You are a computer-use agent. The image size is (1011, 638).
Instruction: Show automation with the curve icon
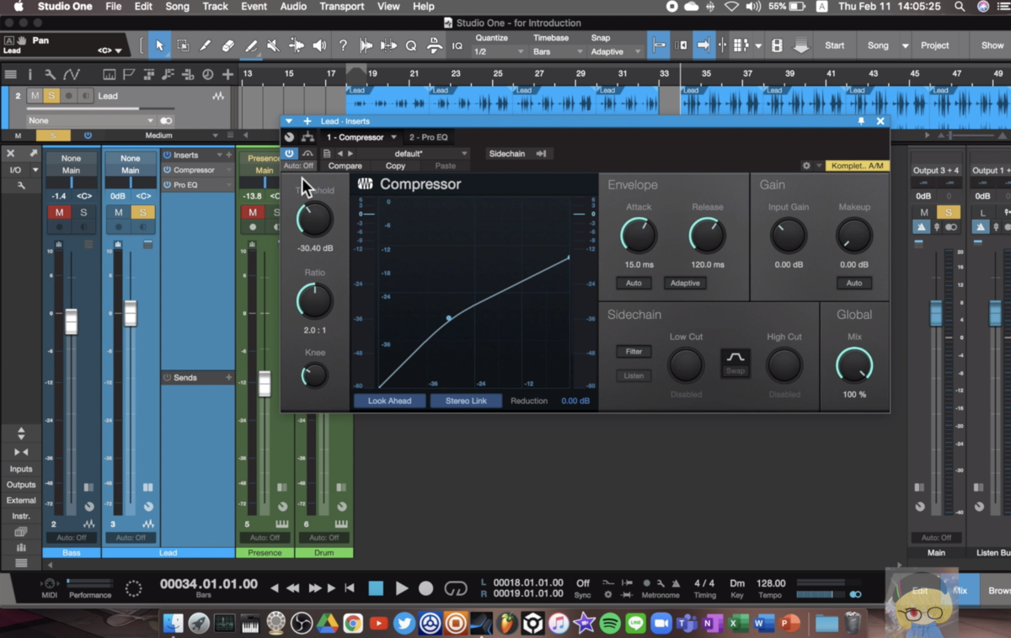pos(71,75)
